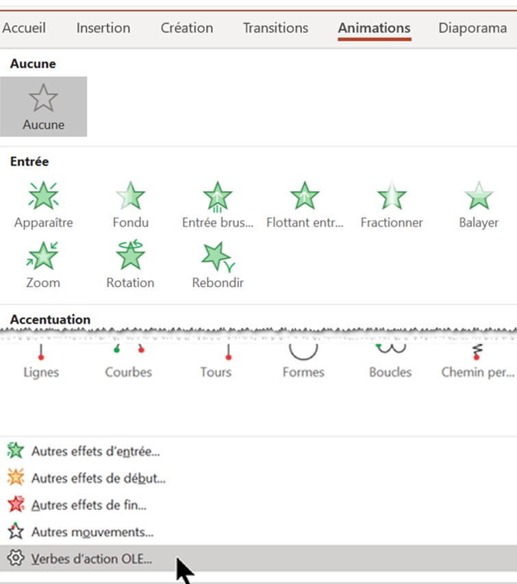Viewport: 517px width, 584px height.
Task: Click Verbes d'action OLE option
Action: 92,559
